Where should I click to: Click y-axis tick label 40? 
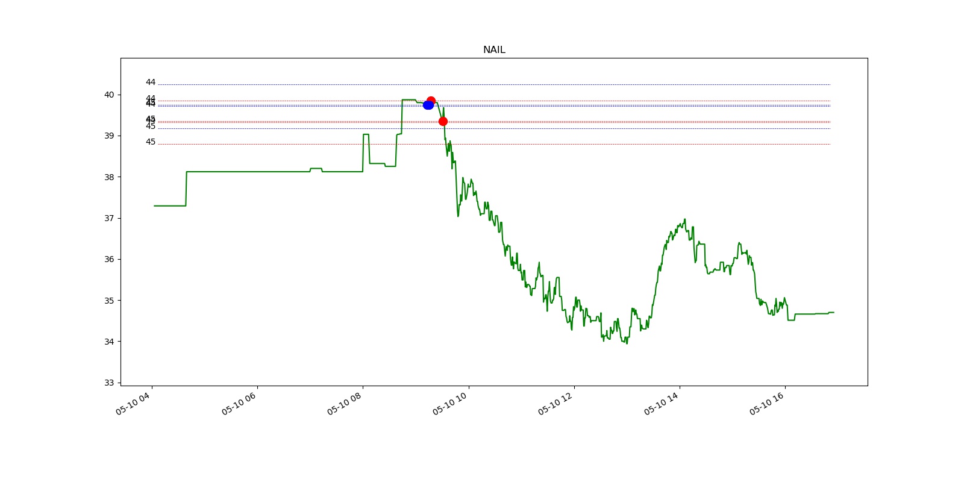tap(109, 95)
